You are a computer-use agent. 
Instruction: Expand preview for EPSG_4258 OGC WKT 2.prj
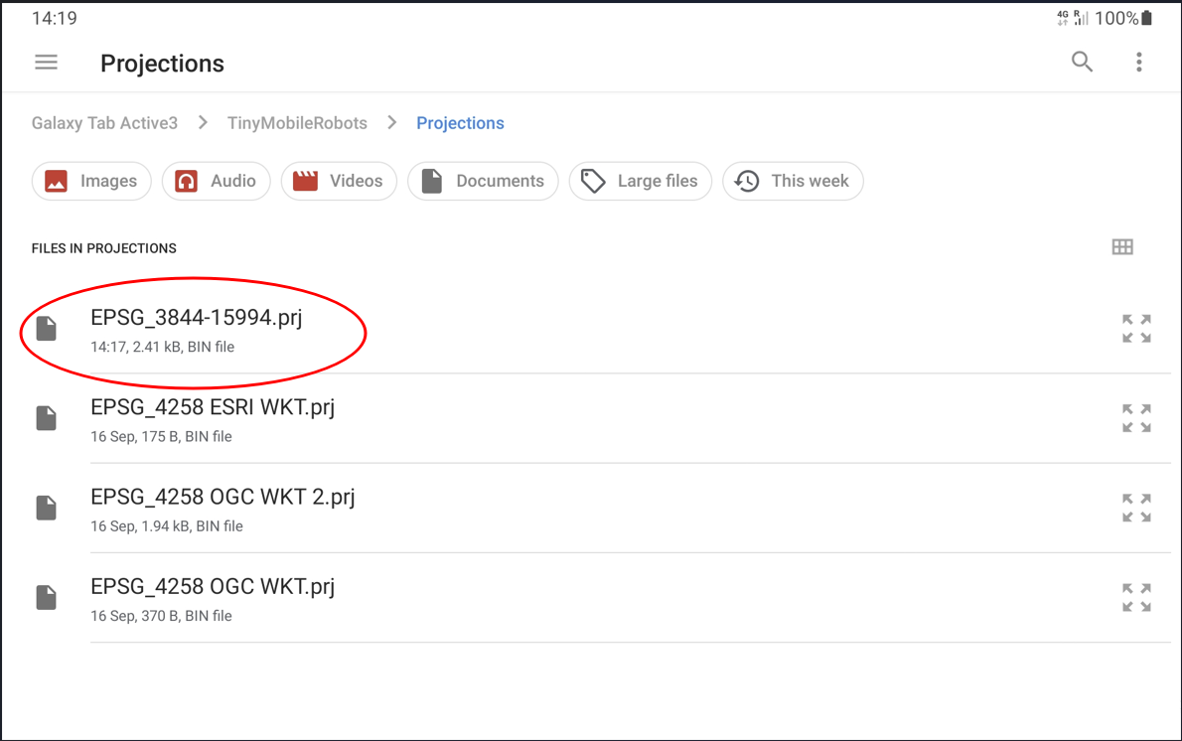pos(1136,508)
